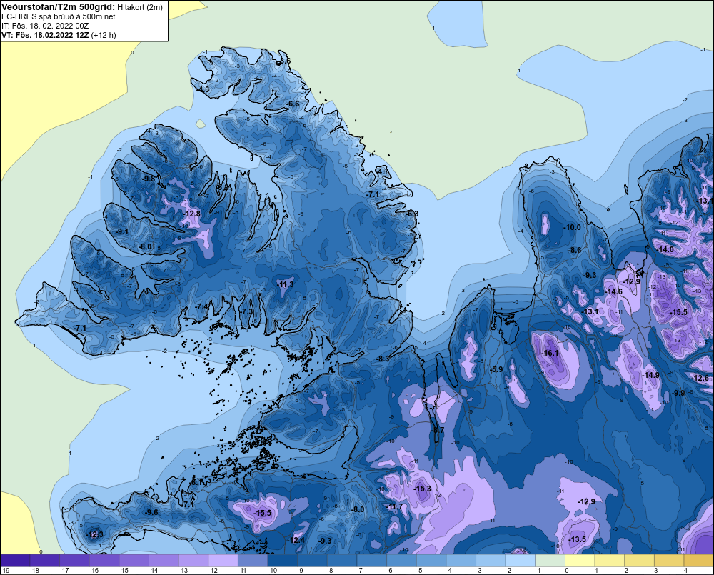
Task: Click legend color swatch labeled -16
Action: (104, 561)
